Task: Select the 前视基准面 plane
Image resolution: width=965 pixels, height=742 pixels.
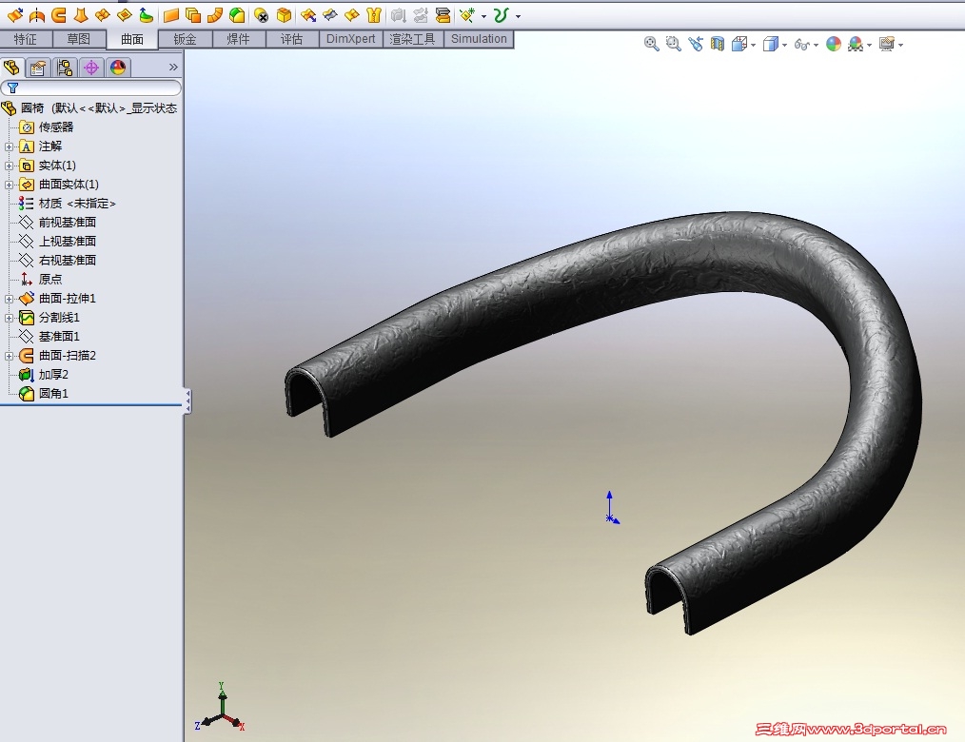Action: [x=57, y=222]
